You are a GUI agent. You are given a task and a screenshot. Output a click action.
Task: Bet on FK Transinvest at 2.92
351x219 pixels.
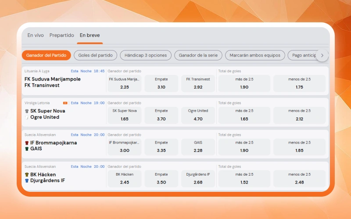198,83
